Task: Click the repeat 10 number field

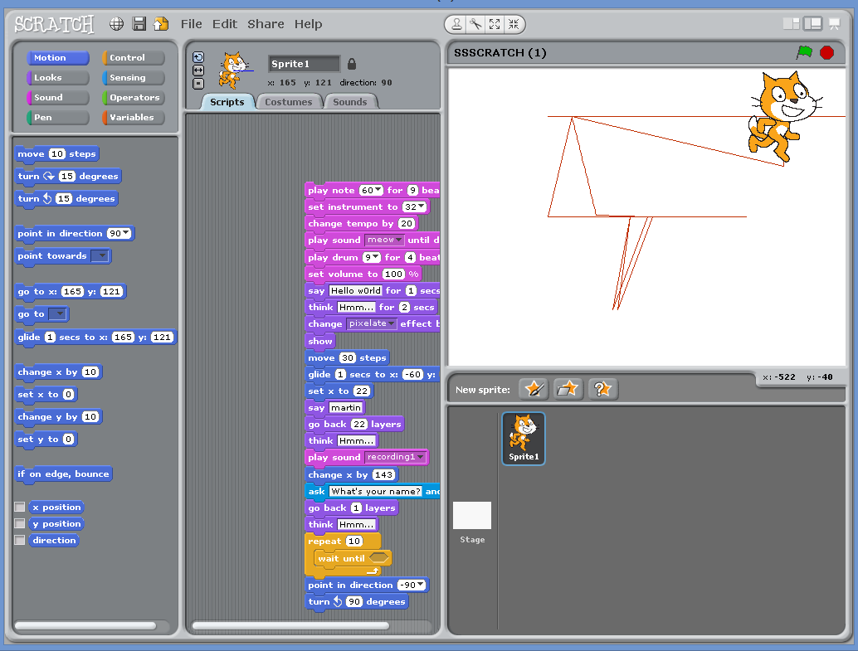Action: point(354,541)
